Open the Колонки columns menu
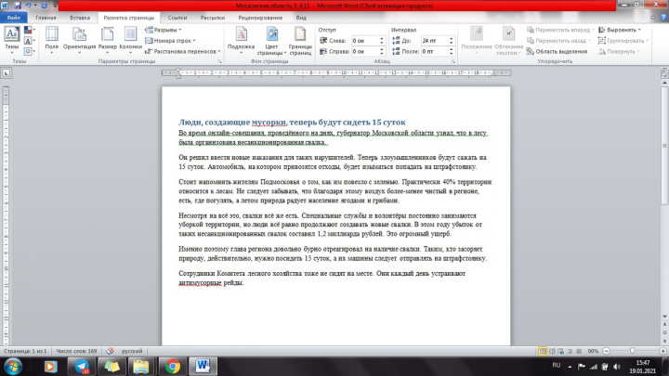The image size is (669, 376). tap(131, 41)
